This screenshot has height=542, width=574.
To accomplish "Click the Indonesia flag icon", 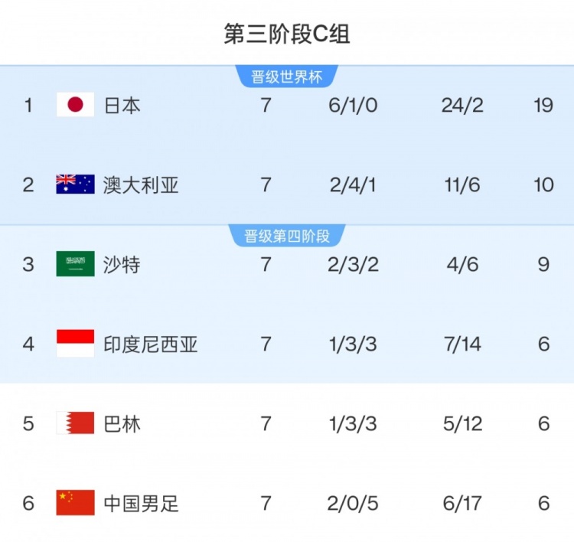I will pos(75,344).
